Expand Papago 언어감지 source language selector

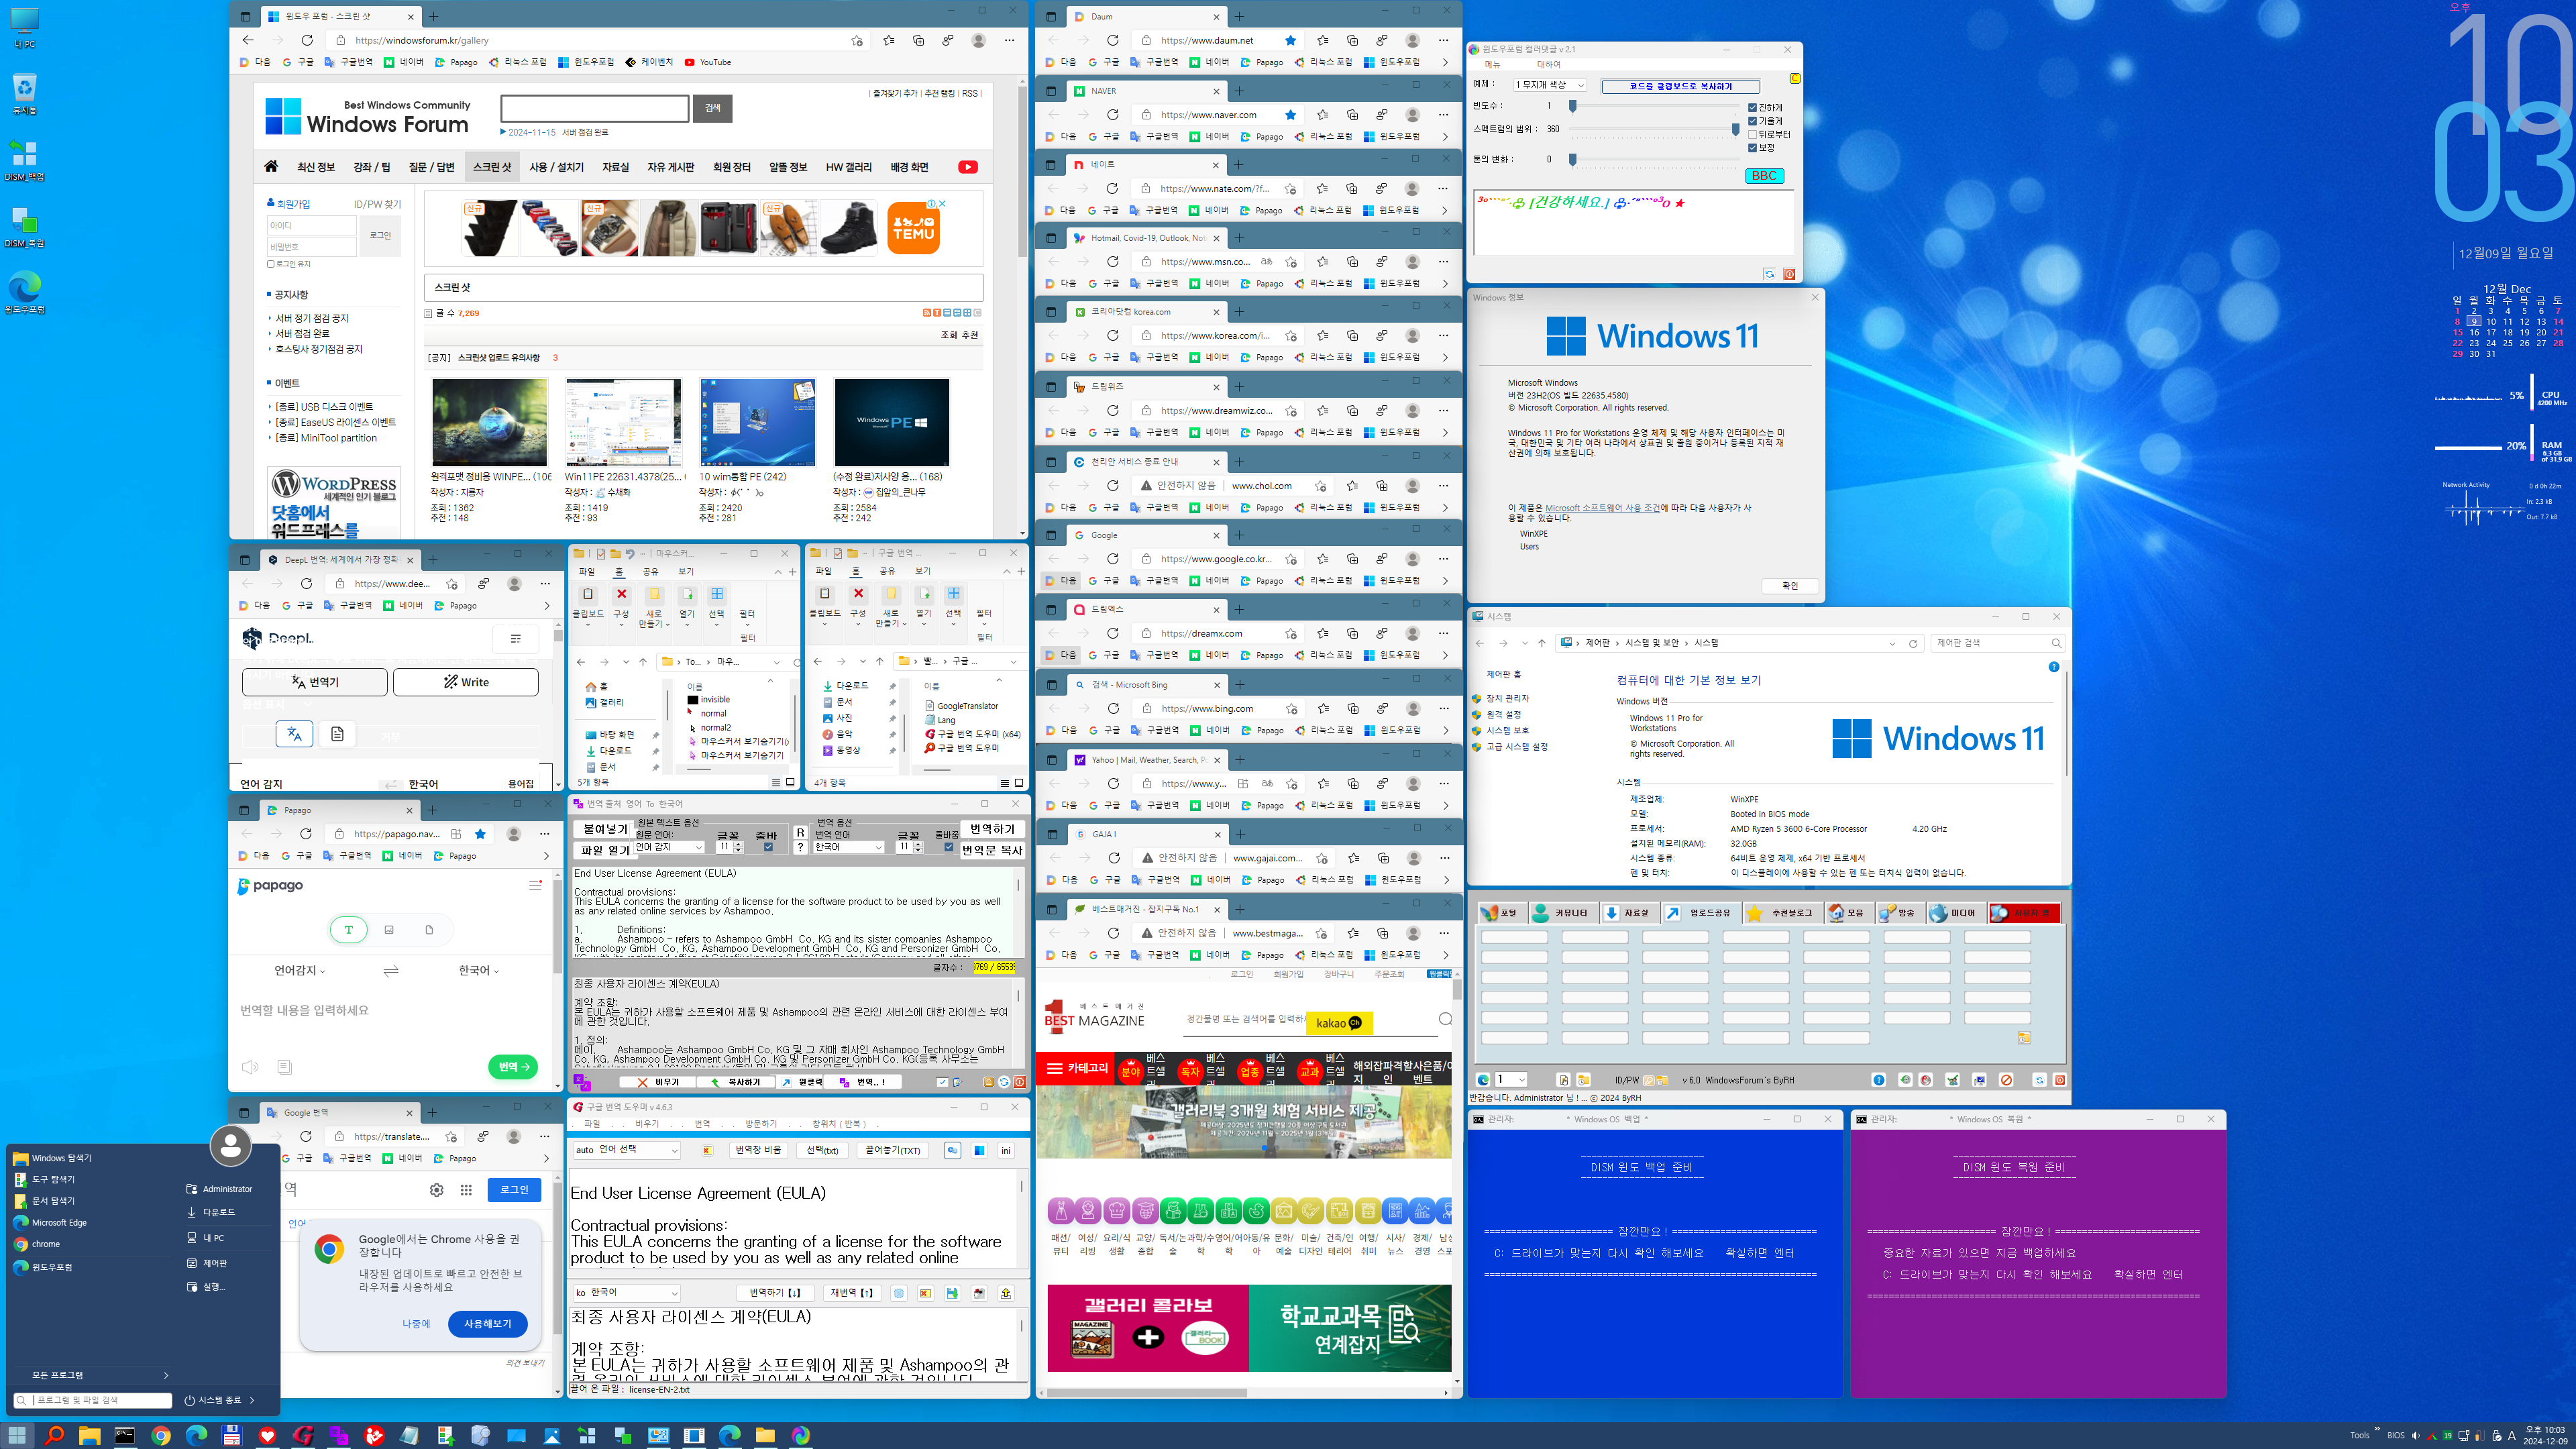299,971
